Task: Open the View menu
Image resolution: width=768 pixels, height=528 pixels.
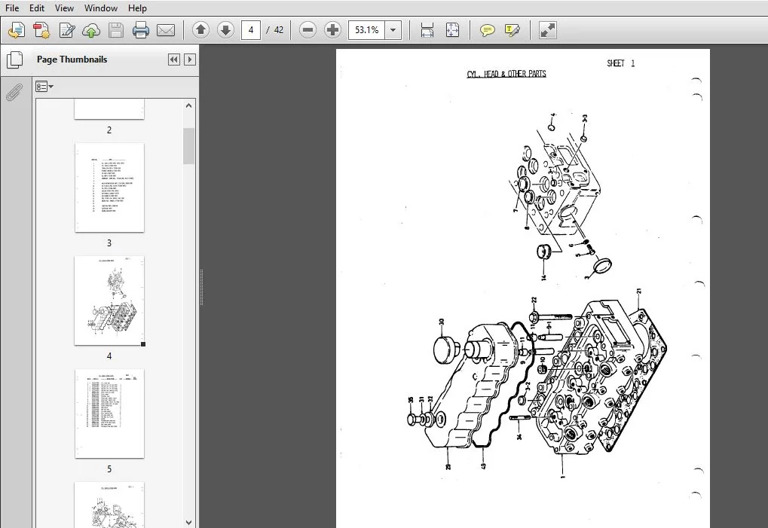Action: pos(64,8)
